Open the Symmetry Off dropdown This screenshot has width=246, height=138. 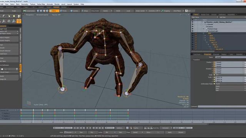(155, 11)
